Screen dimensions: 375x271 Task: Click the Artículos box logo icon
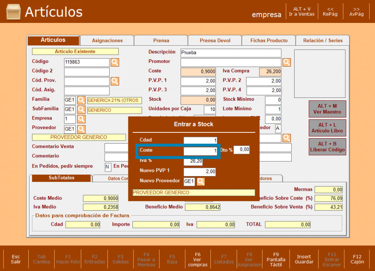[x=13, y=12]
